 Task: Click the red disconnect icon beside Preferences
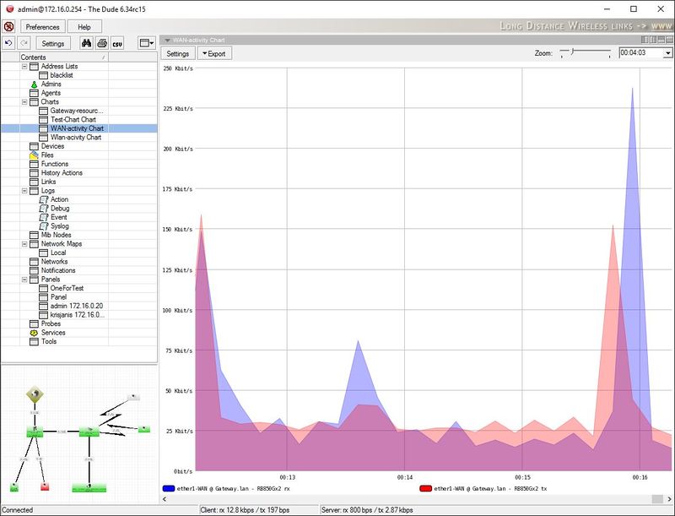pos(9,27)
